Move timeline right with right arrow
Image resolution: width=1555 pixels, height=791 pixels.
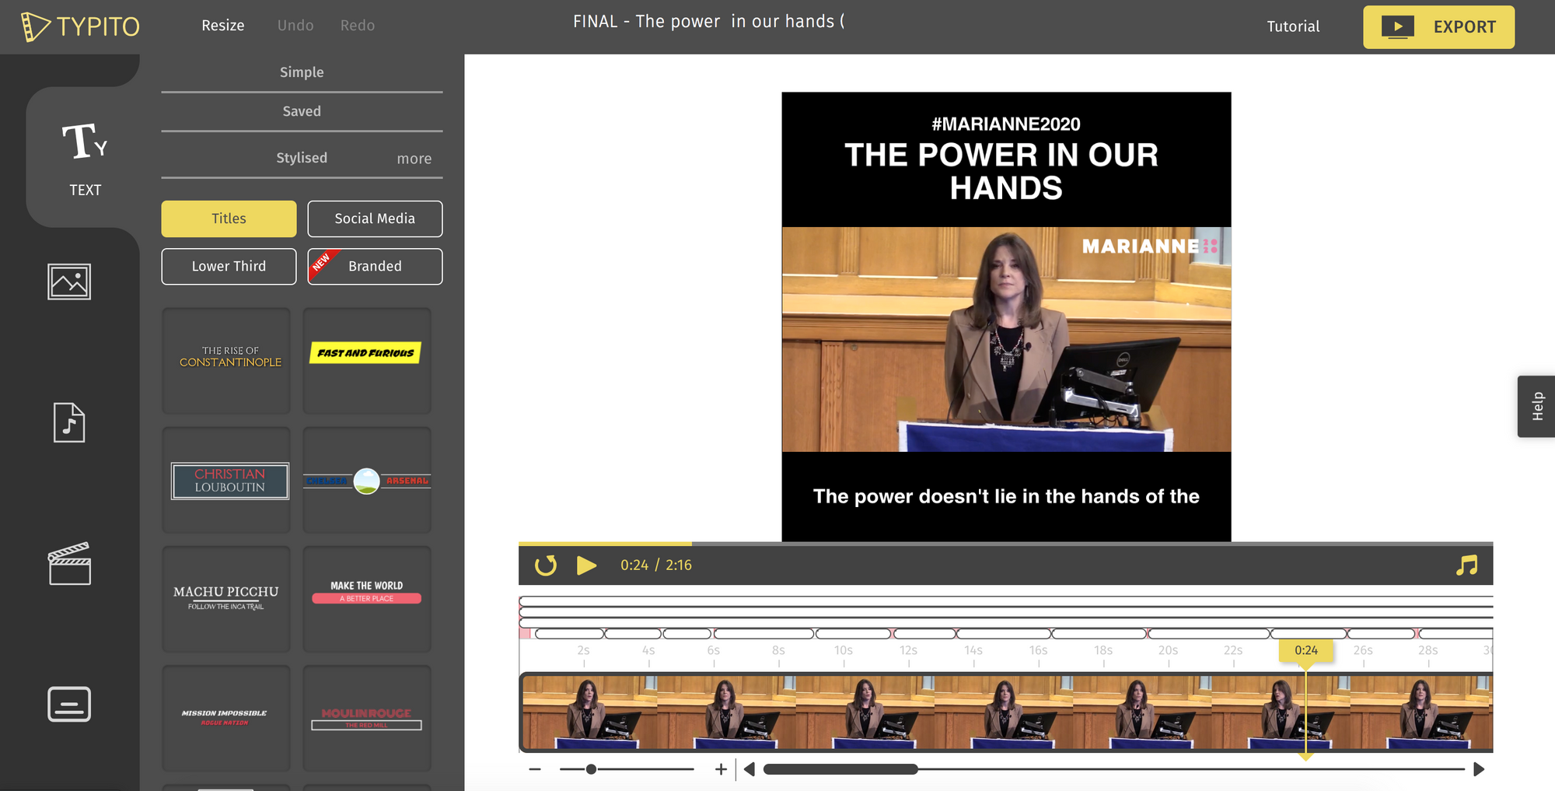(x=1479, y=769)
